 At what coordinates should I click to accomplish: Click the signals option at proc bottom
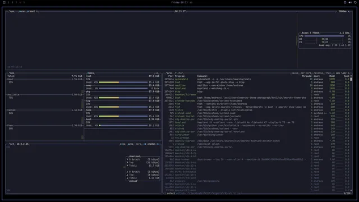[217, 194]
